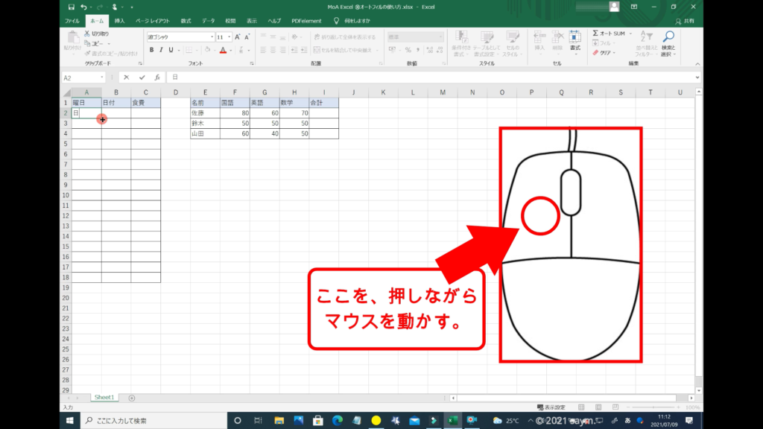Toggle Italic formatting
The image size is (763, 429).
click(161, 50)
